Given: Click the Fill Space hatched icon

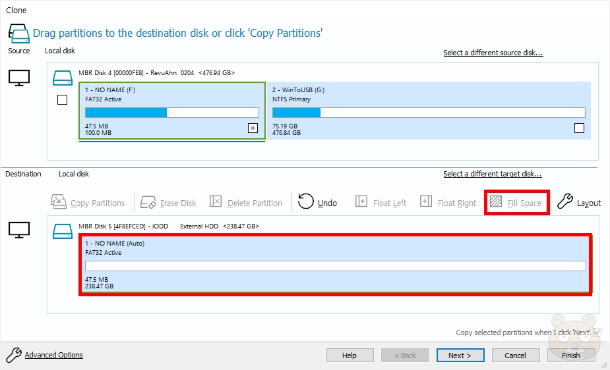Looking at the screenshot, I should pos(496,201).
